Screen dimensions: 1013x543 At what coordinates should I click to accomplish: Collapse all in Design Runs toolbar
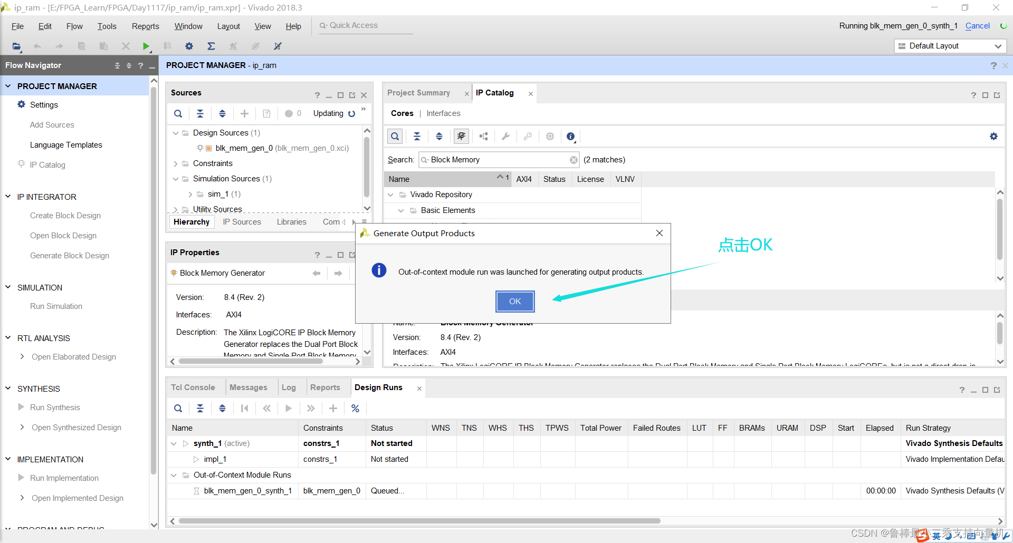point(200,408)
